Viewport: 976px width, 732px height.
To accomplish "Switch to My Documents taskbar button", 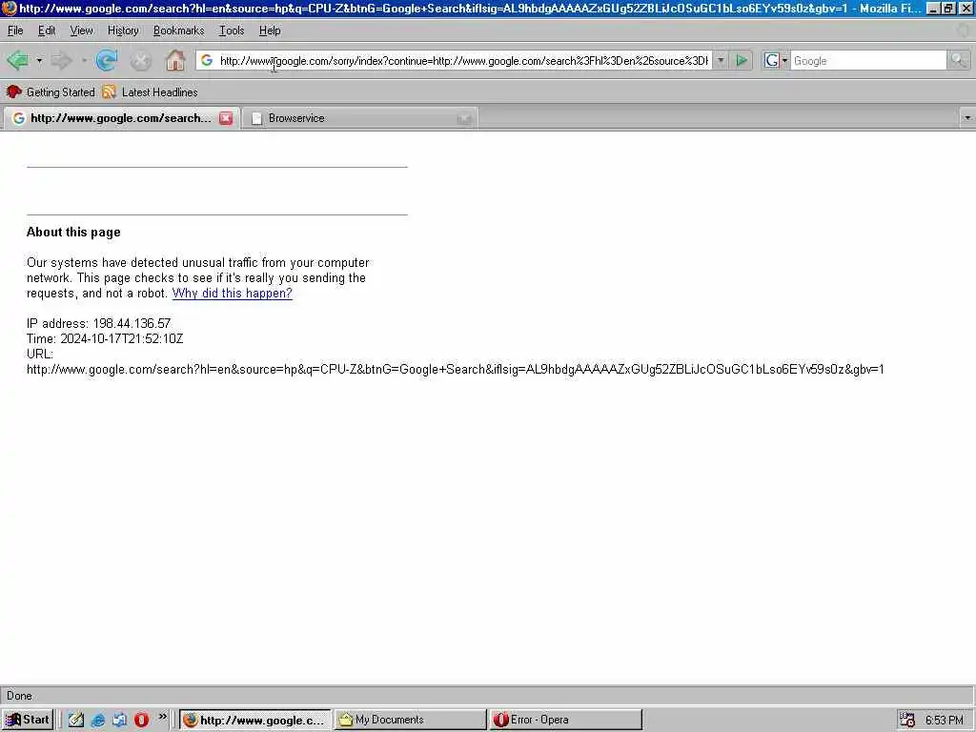I will (x=410, y=720).
